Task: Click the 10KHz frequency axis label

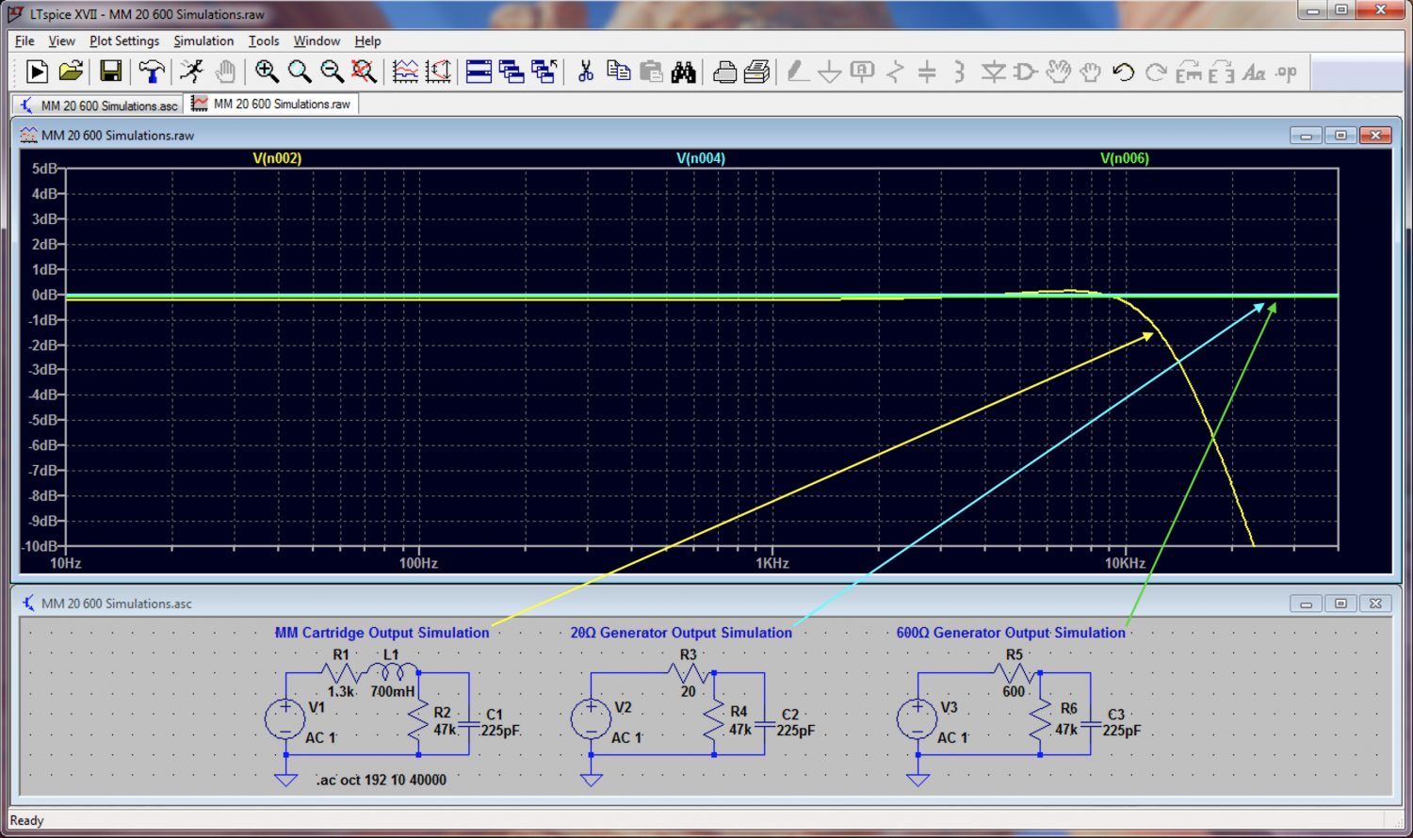Action: click(x=1125, y=563)
